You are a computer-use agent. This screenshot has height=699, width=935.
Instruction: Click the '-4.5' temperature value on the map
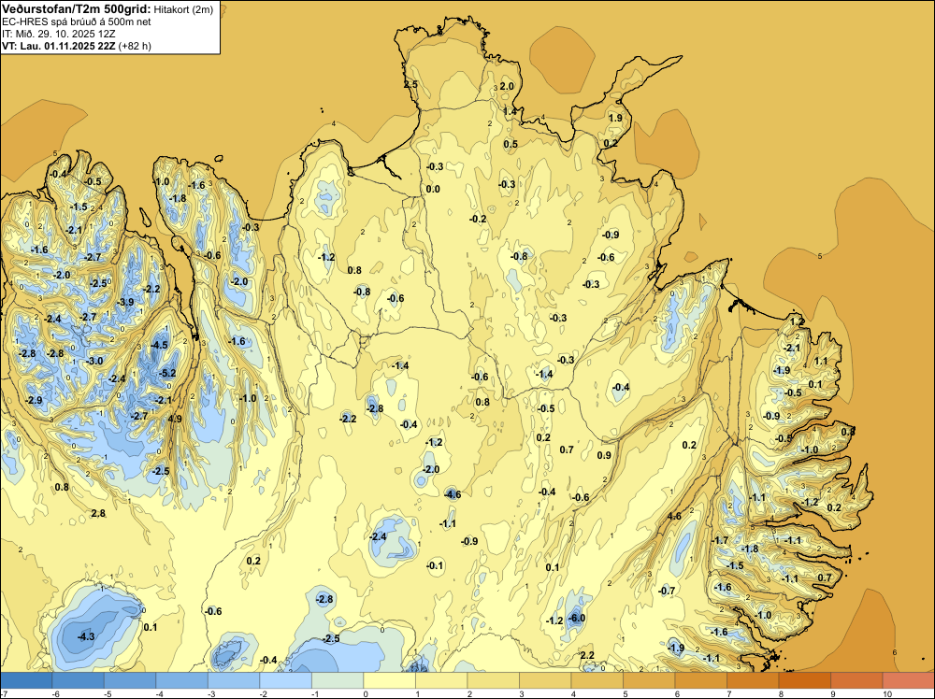click(x=159, y=345)
